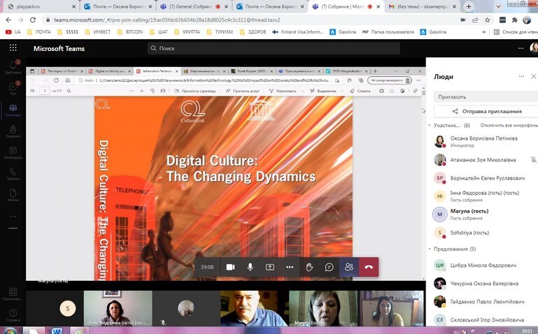Raise your hand in the meeting
The height and width of the screenshot is (334, 538).
coord(309,267)
